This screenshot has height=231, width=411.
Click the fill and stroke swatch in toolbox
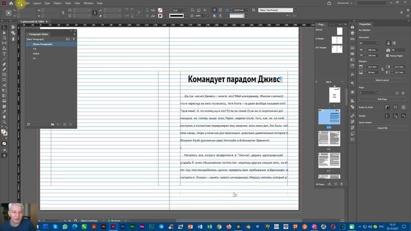pos(4,132)
